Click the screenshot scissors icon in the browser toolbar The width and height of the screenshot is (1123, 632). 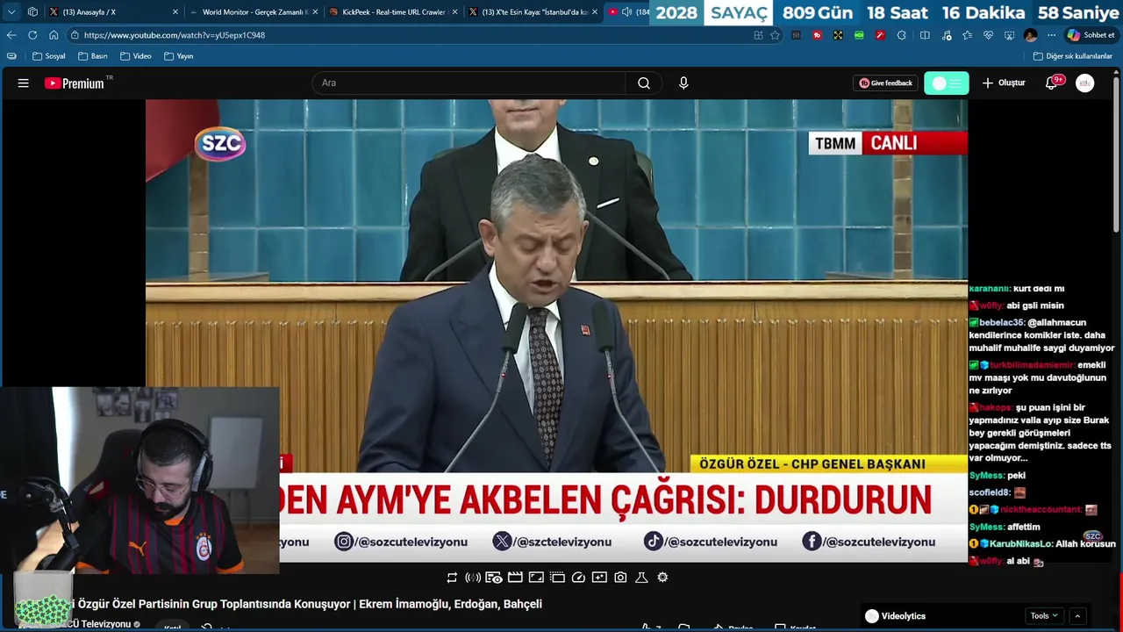tap(1009, 35)
